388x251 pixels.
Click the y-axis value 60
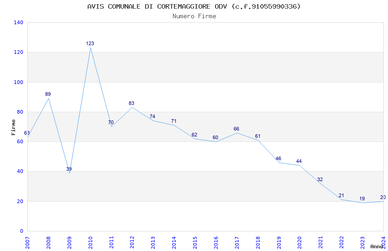(20, 141)
